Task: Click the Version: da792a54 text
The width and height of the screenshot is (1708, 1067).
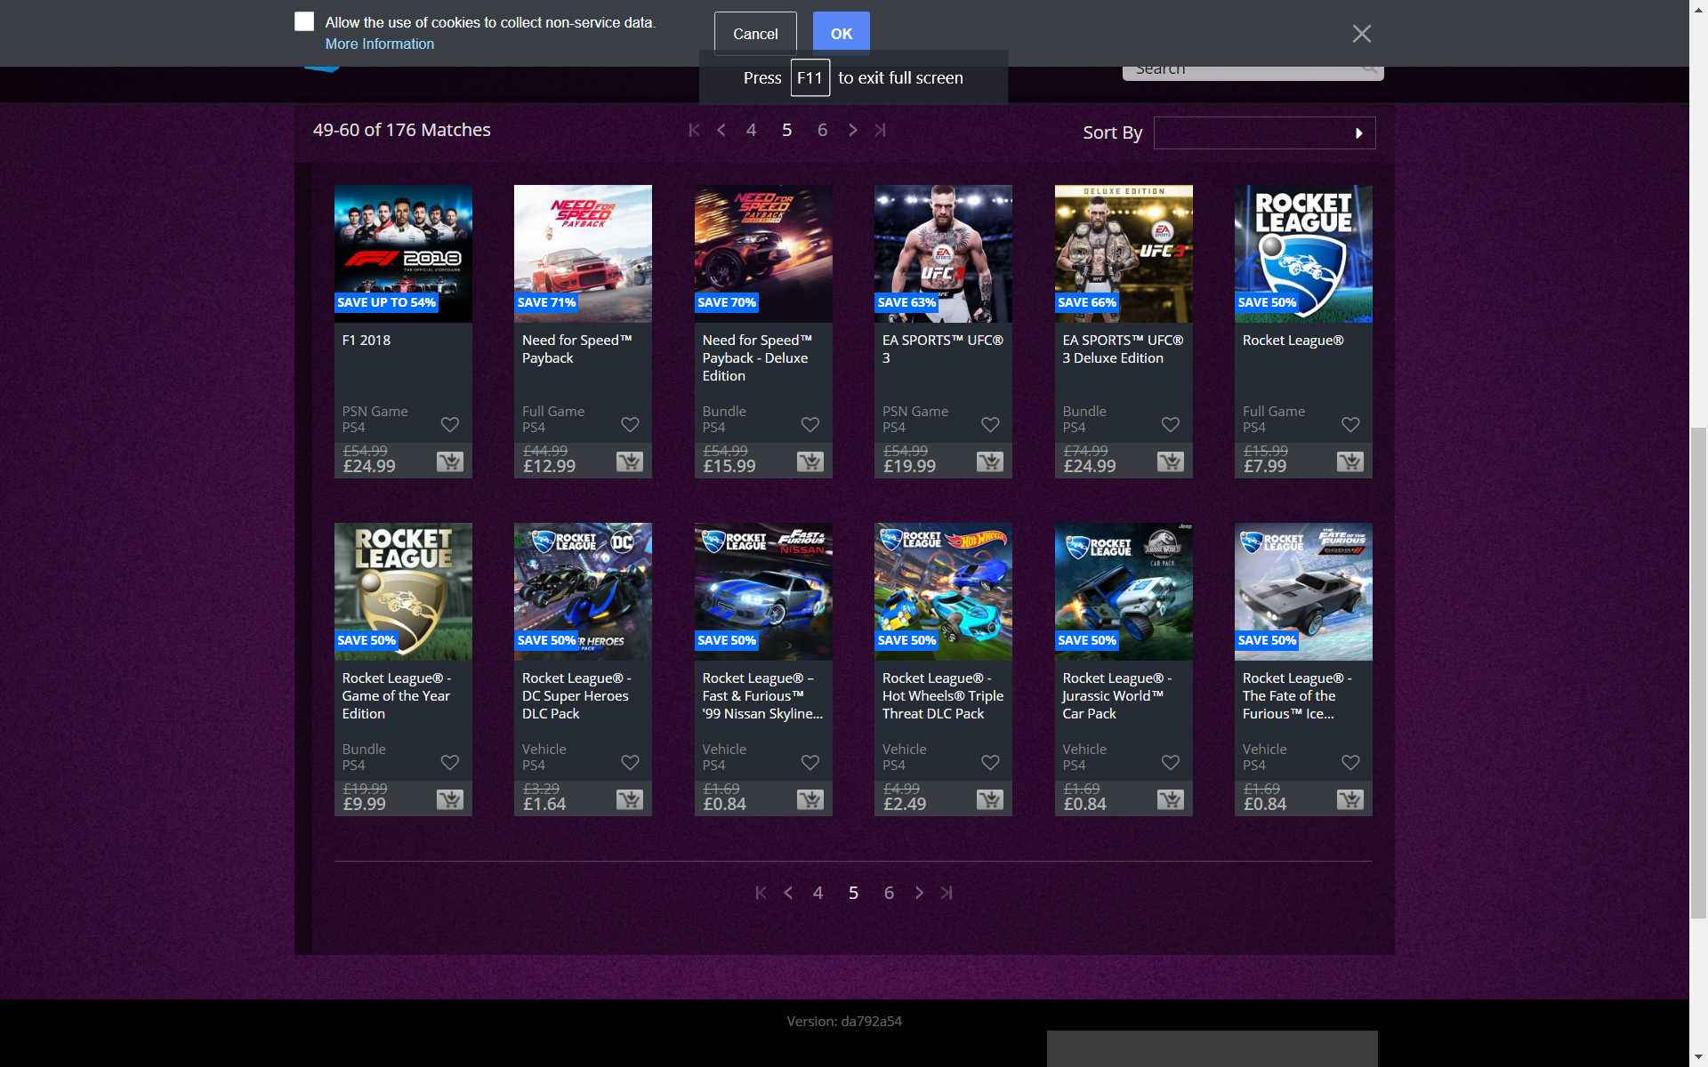Action: pyautogui.click(x=844, y=1022)
